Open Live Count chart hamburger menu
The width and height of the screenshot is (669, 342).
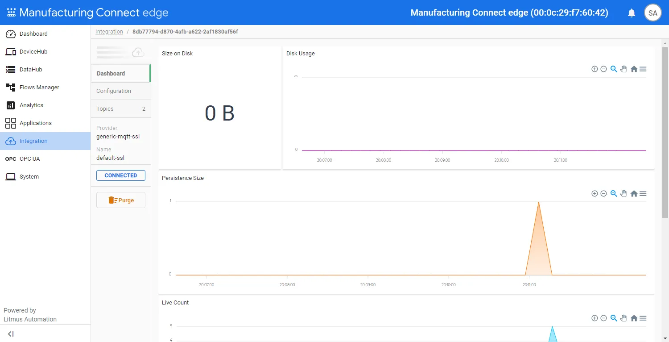click(x=643, y=318)
